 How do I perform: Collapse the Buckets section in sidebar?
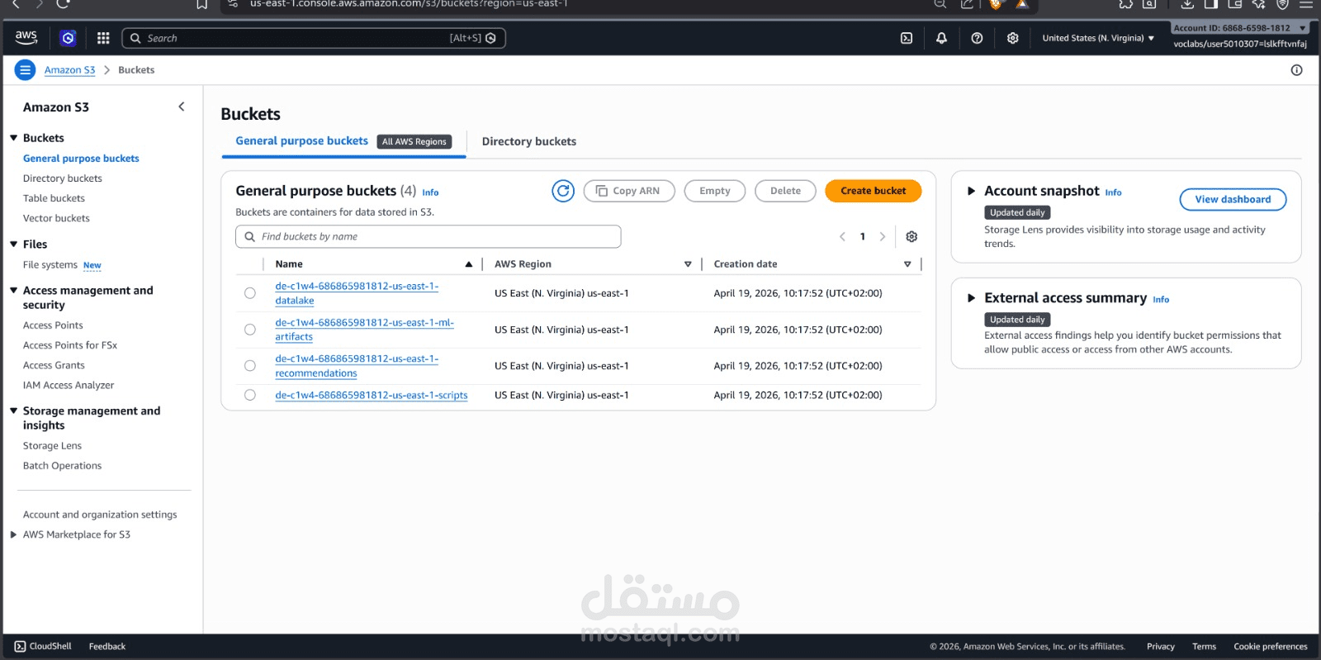[x=13, y=138]
